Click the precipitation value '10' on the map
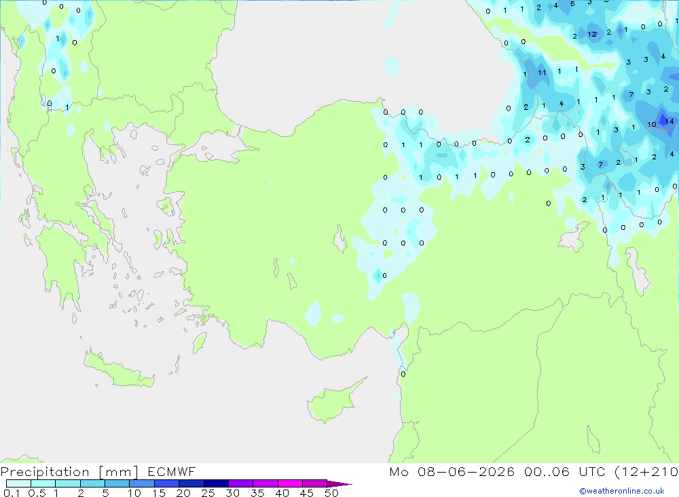This screenshot has width=679, height=497. click(x=651, y=125)
